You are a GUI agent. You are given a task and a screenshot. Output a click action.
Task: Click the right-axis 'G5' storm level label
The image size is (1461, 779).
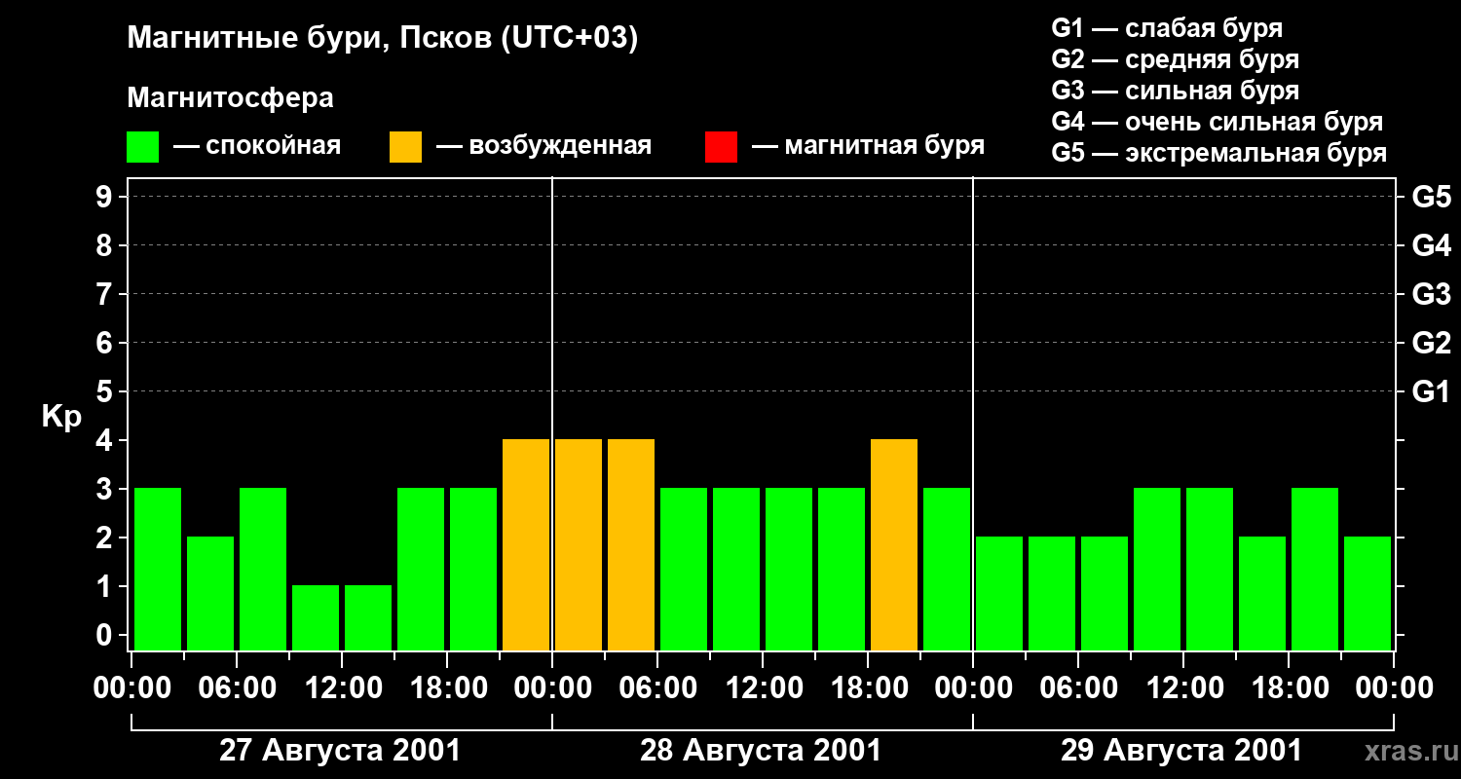click(x=1432, y=198)
